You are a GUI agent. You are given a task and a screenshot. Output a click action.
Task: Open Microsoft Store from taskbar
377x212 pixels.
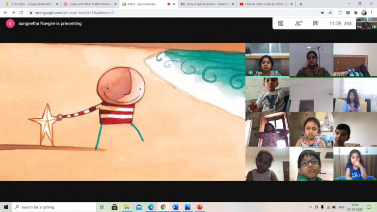point(114,207)
